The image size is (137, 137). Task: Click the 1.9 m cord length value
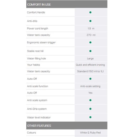tap(91, 28)
